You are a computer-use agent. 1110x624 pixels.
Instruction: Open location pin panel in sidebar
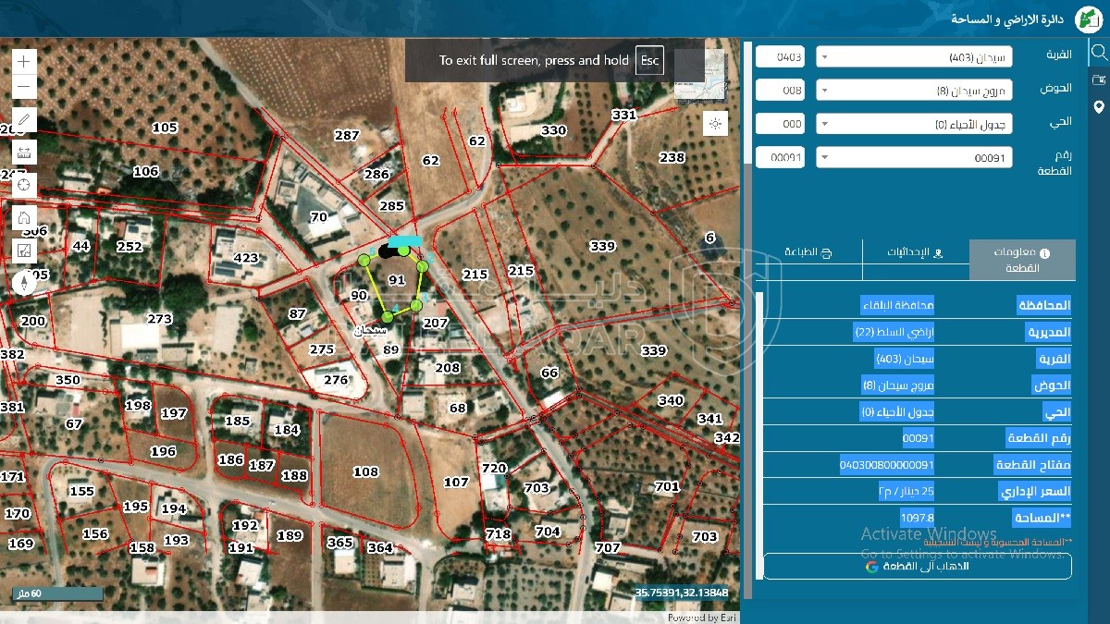1098,107
